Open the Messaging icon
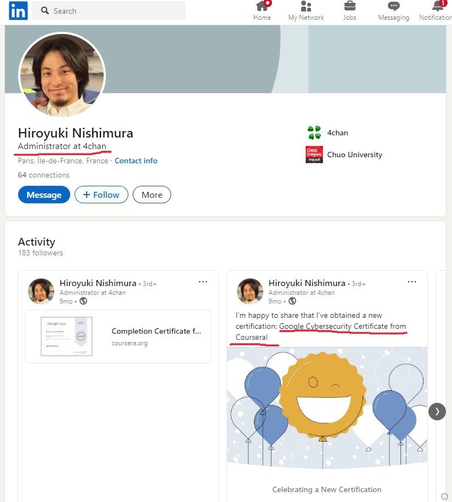The height and width of the screenshot is (502, 452). coord(393,7)
